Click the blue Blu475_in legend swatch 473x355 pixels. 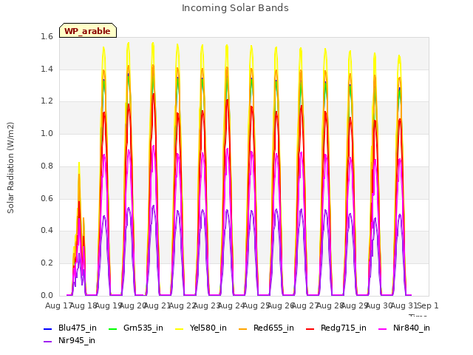47,328
